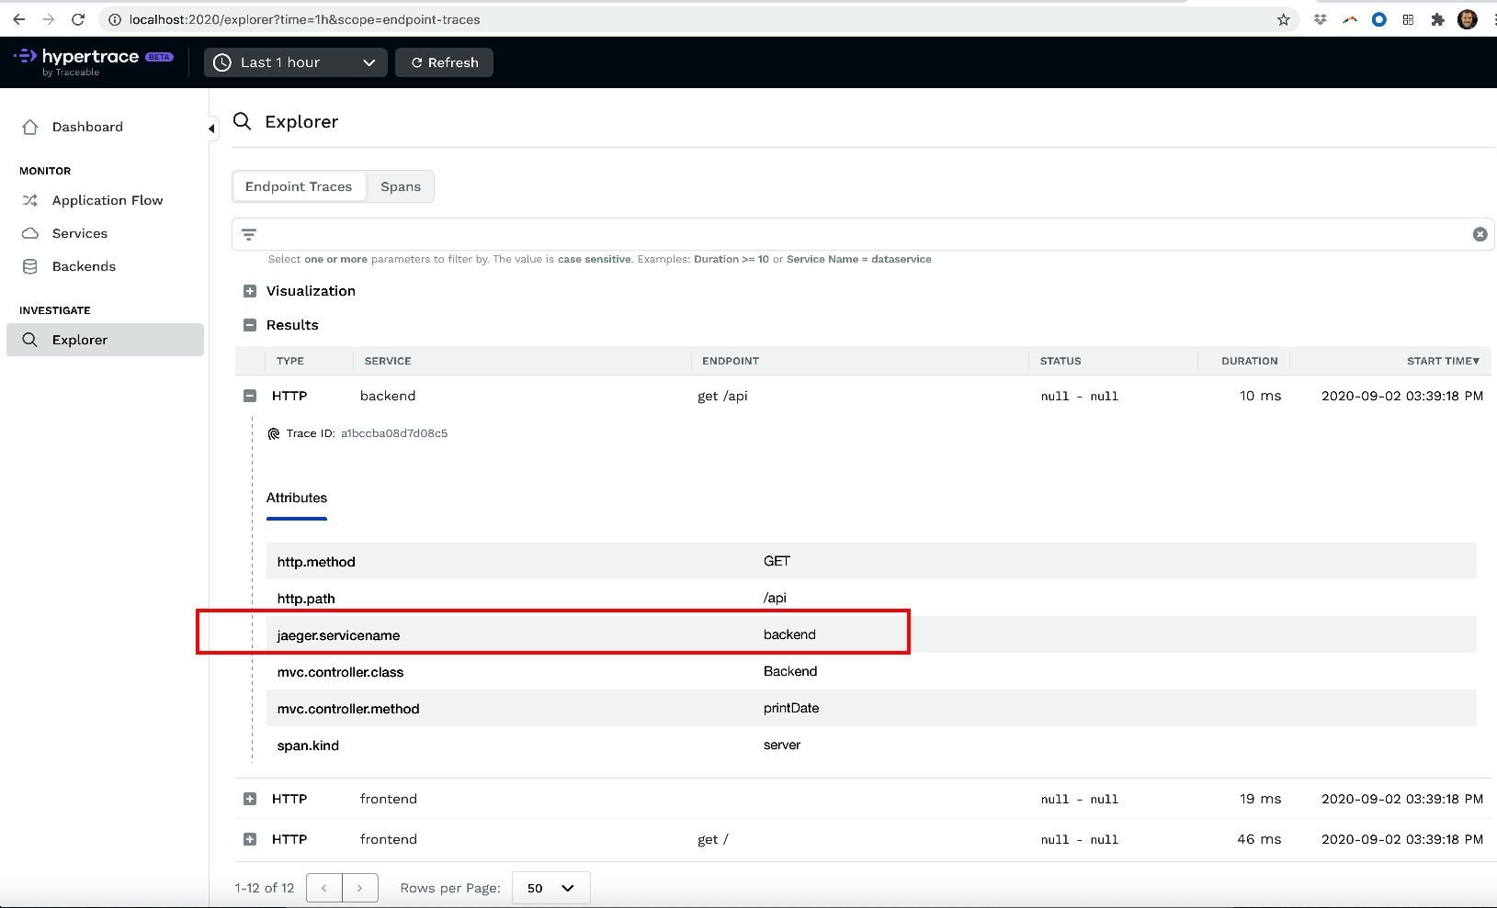Click the clock icon in time range selector
This screenshot has width=1497, height=908.
pyautogui.click(x=222, y=62)
